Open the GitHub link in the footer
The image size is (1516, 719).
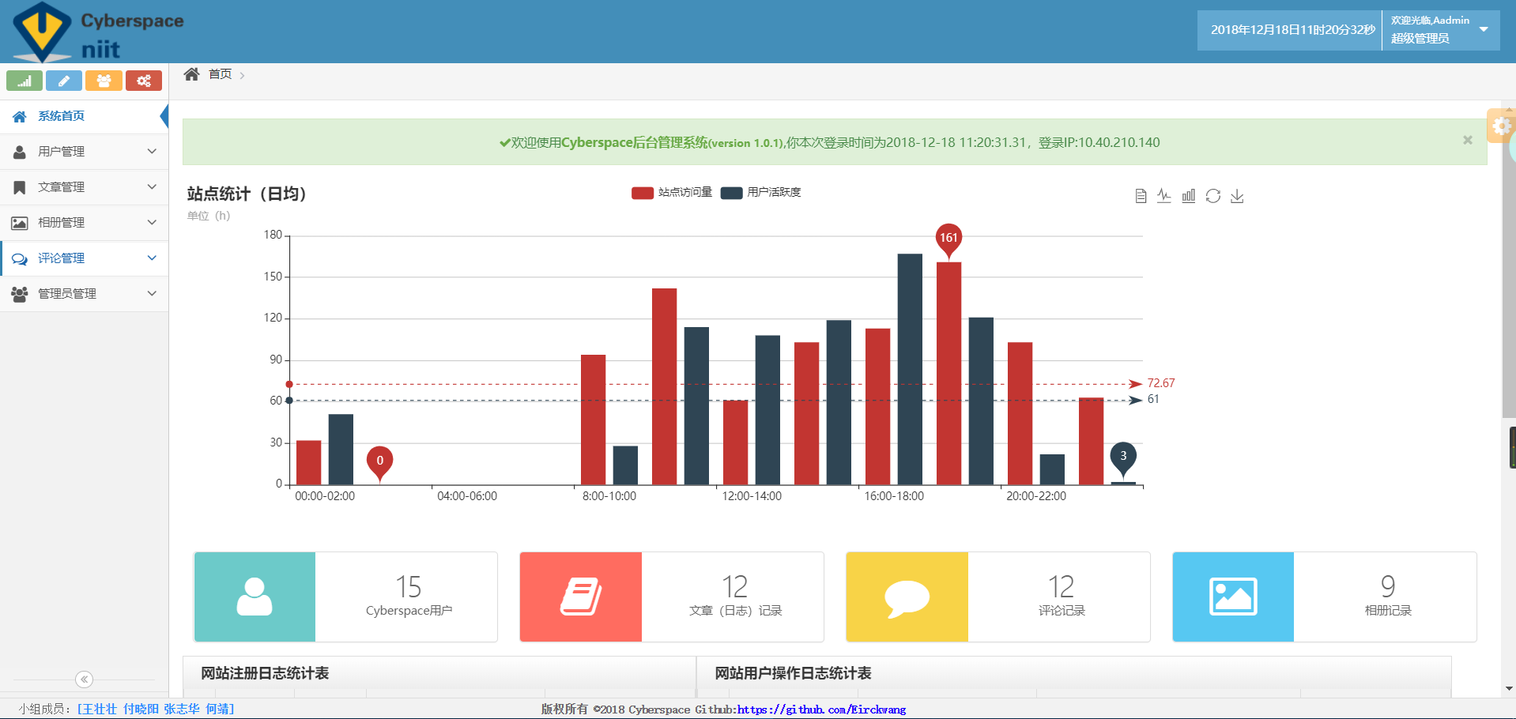point(821,710)
